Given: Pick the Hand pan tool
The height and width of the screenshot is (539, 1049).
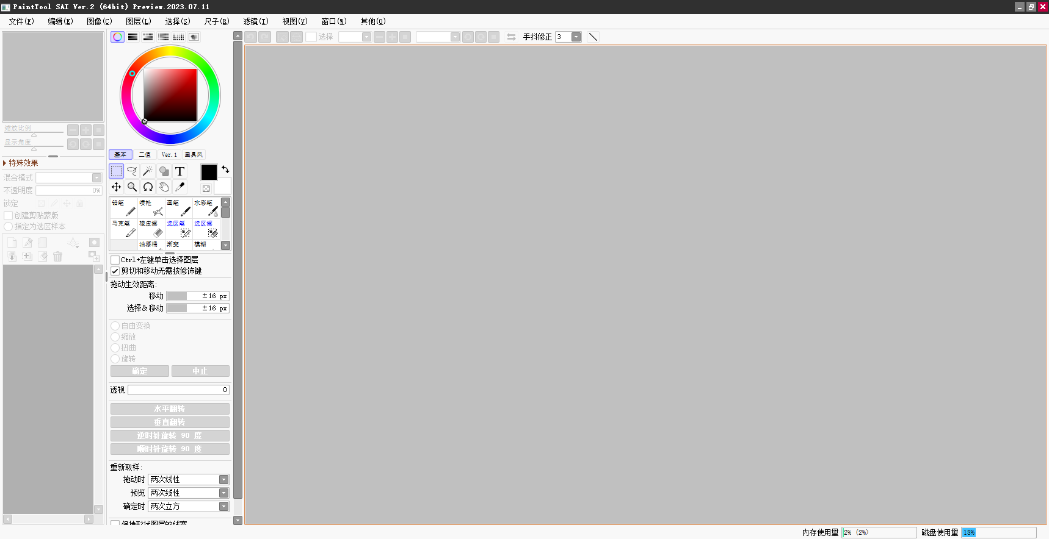Looking at the screenshot, I should pyautogui.click(x=164, y=187).
